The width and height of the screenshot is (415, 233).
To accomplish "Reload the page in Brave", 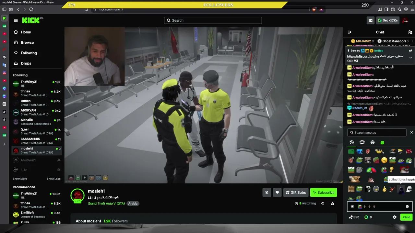I will [31, 9].
